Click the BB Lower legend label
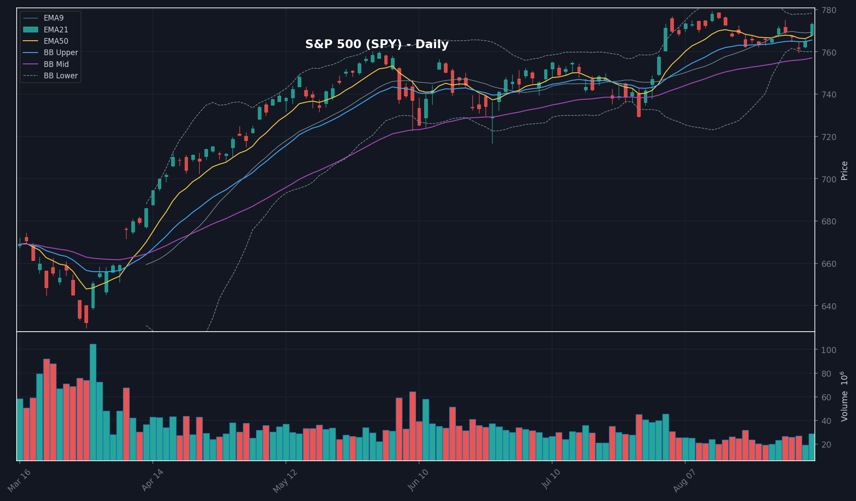The width and height of the screenshot is (856, 501). pos(60,76)
